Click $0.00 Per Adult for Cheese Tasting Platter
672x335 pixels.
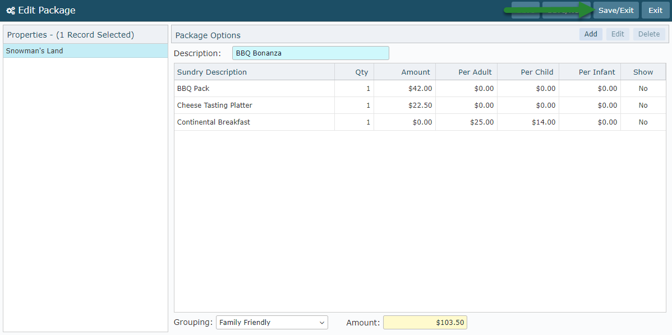[x=484, y=105]
